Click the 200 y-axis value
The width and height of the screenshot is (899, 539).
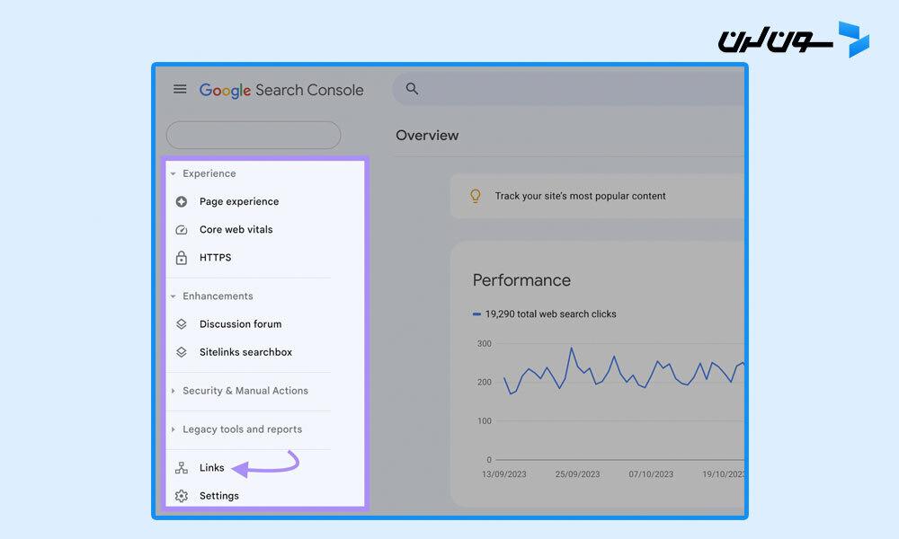click(485, 382)
